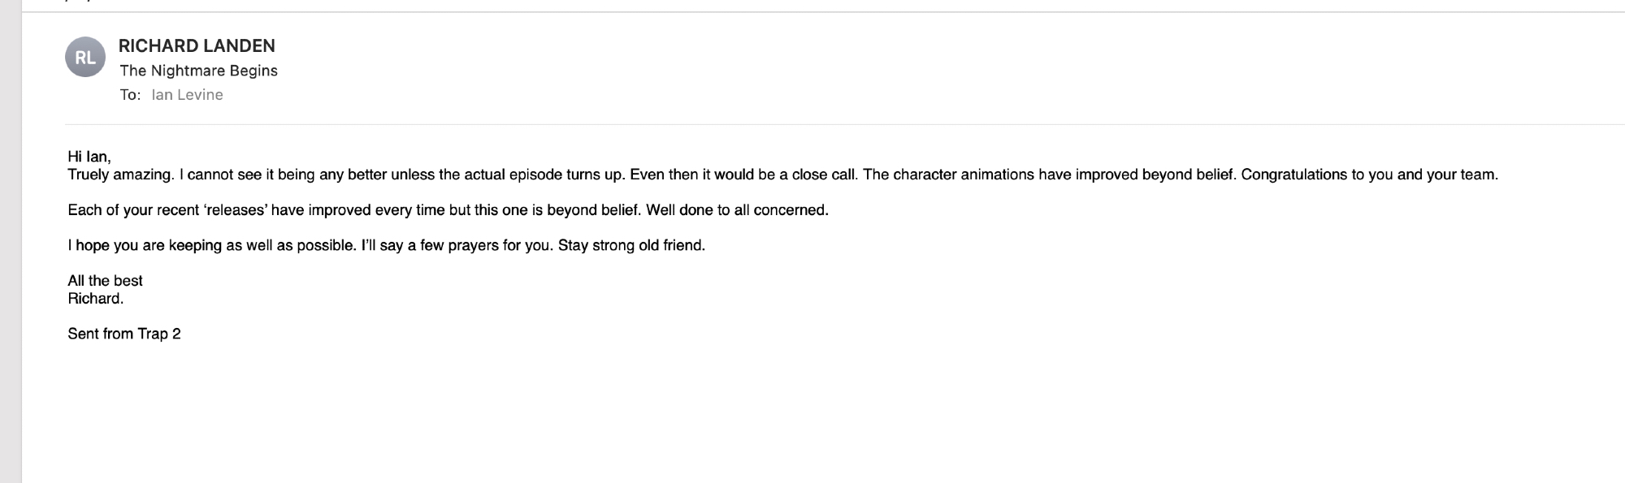
Task: Click the sender name RICHARD LANDEN
Action: [197, 46]
